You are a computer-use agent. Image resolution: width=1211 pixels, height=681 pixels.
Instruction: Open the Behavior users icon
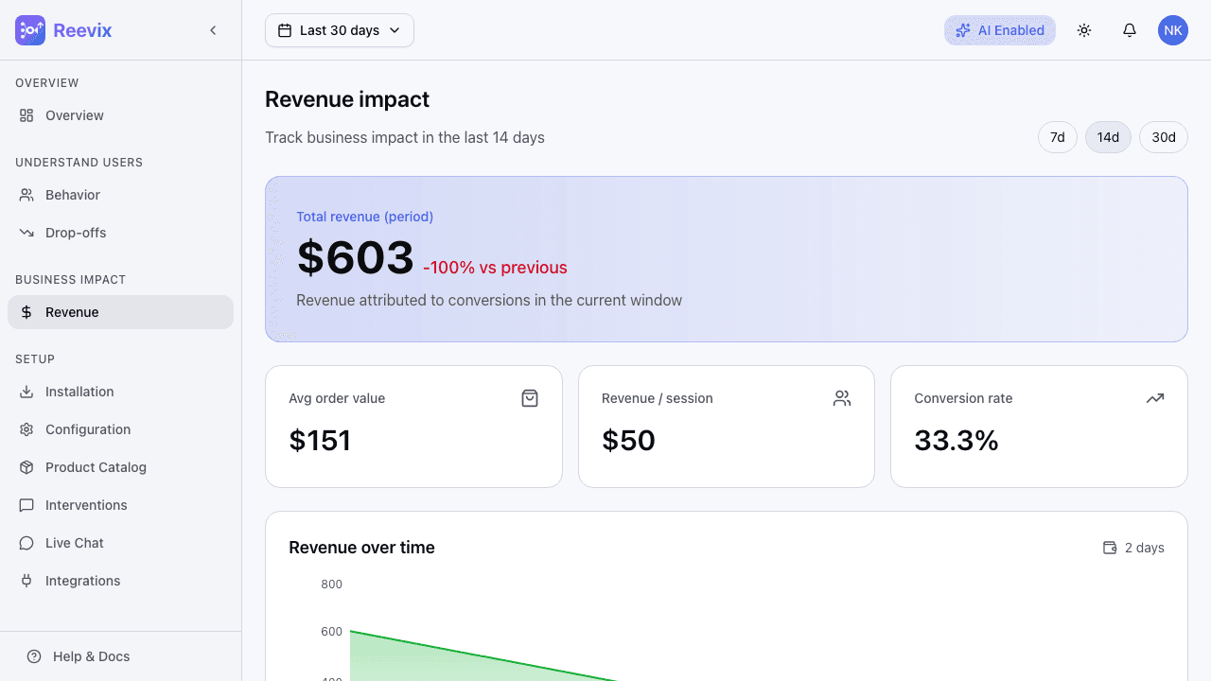(26, 195)
